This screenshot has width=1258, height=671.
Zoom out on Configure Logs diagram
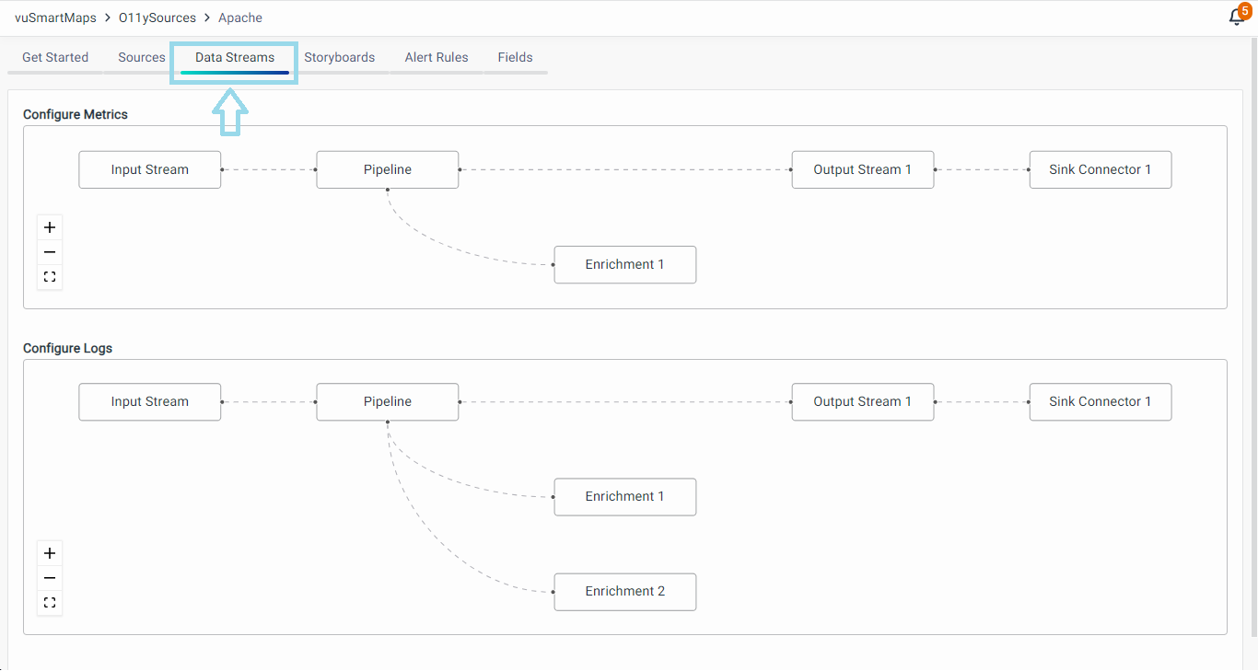[x=50, y=578]
